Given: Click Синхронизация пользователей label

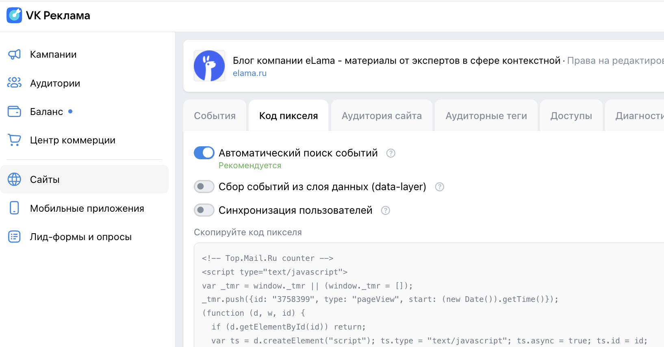Looking at the screenshot, I should click(295, 210).
